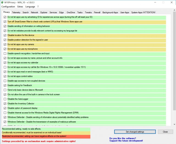Viewport: 176px width, 144px height.
Task: Toggle !Disable the Inventory Collector checkbox
Action: (x=5, y=104)
